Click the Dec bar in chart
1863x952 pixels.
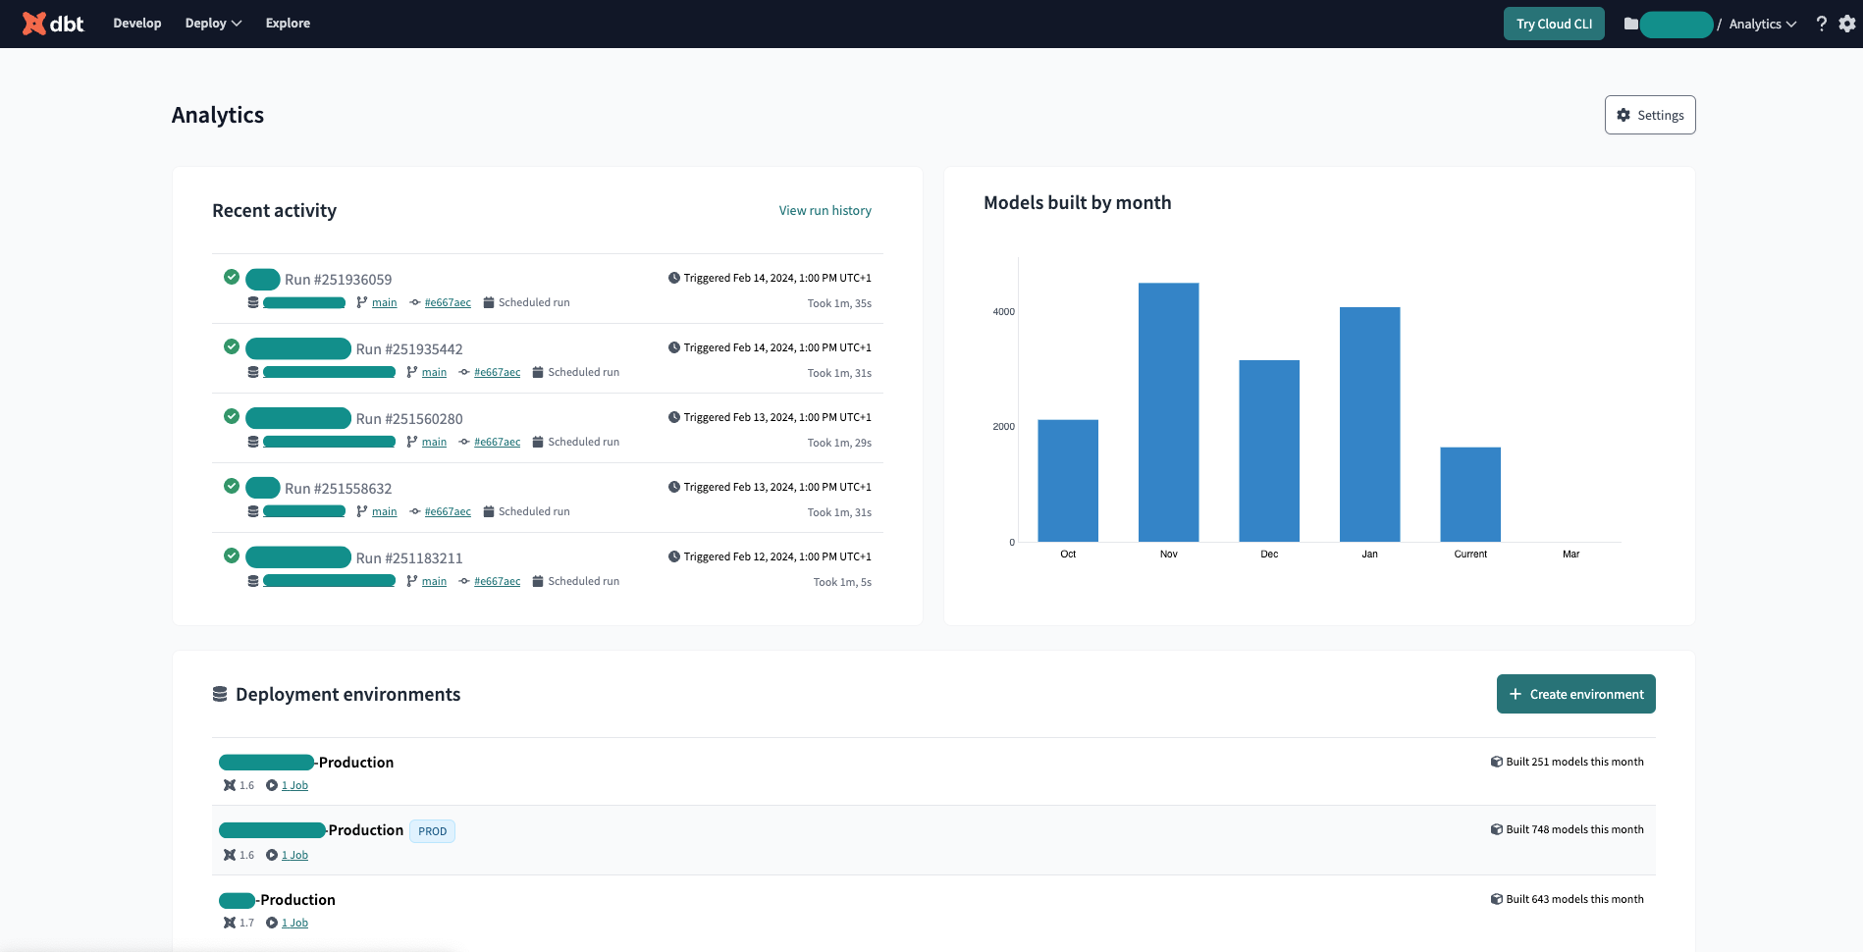pyautogui.click(x=1269, y=450)
